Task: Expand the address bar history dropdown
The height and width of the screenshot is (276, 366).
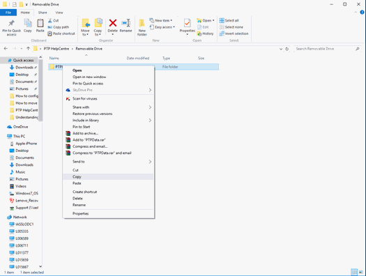Action: coord(281,49)
